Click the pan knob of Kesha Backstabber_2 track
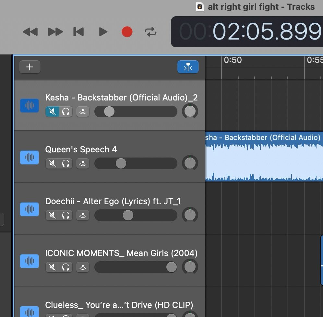 [190, 112]
